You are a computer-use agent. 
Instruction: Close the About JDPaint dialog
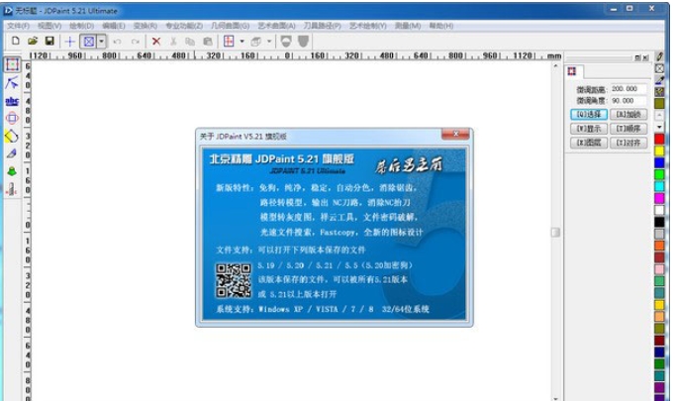455,134
